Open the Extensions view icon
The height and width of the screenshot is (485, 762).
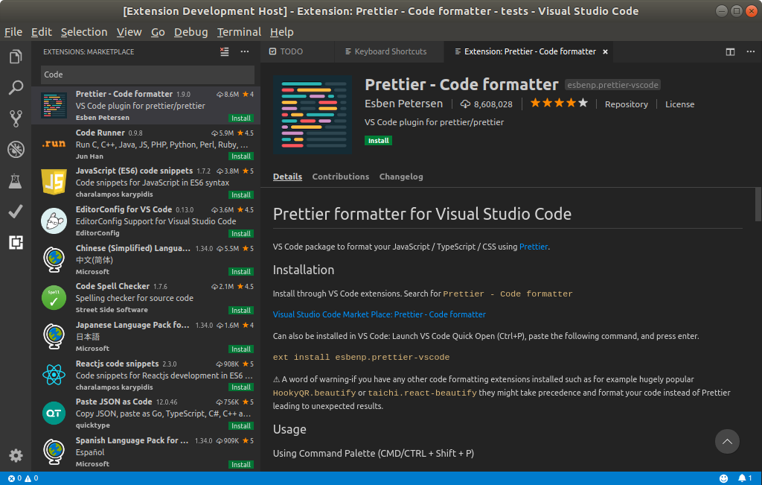point(15,243)
